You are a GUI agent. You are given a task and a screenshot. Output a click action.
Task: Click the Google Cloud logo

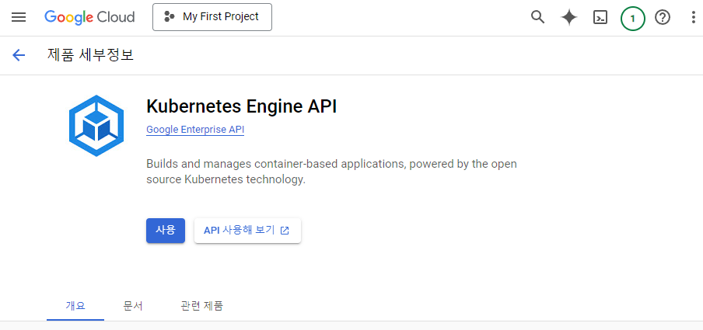[89, 17]
